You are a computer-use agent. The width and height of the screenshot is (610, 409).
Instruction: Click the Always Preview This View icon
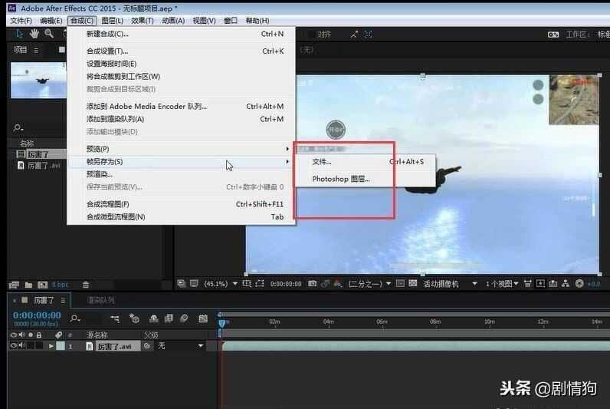[x=182, y=284]
